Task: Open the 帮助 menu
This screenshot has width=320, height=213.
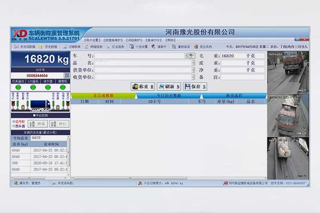Action: (x=170, y=40)
